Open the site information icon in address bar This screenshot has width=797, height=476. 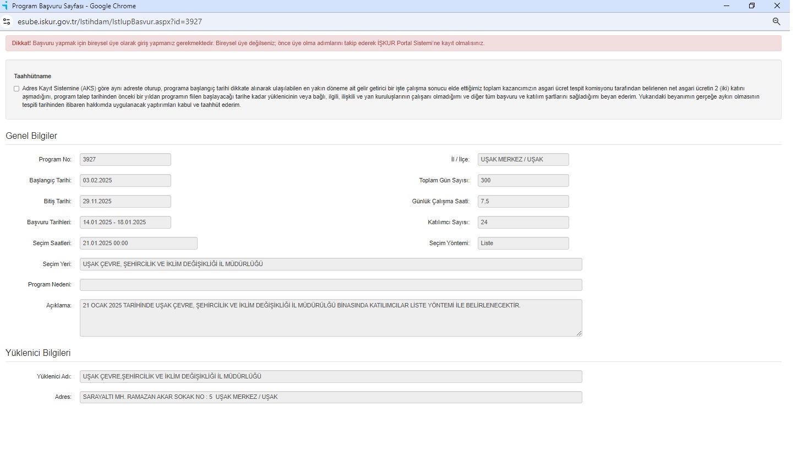tap(7, 21)
